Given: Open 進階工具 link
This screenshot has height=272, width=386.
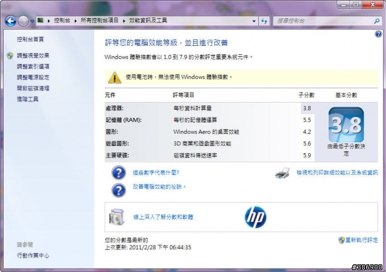Looking at the screenshot, I should [28, 99].
